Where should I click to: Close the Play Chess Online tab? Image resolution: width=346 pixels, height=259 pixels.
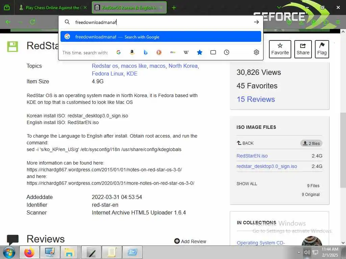point(85,8)
